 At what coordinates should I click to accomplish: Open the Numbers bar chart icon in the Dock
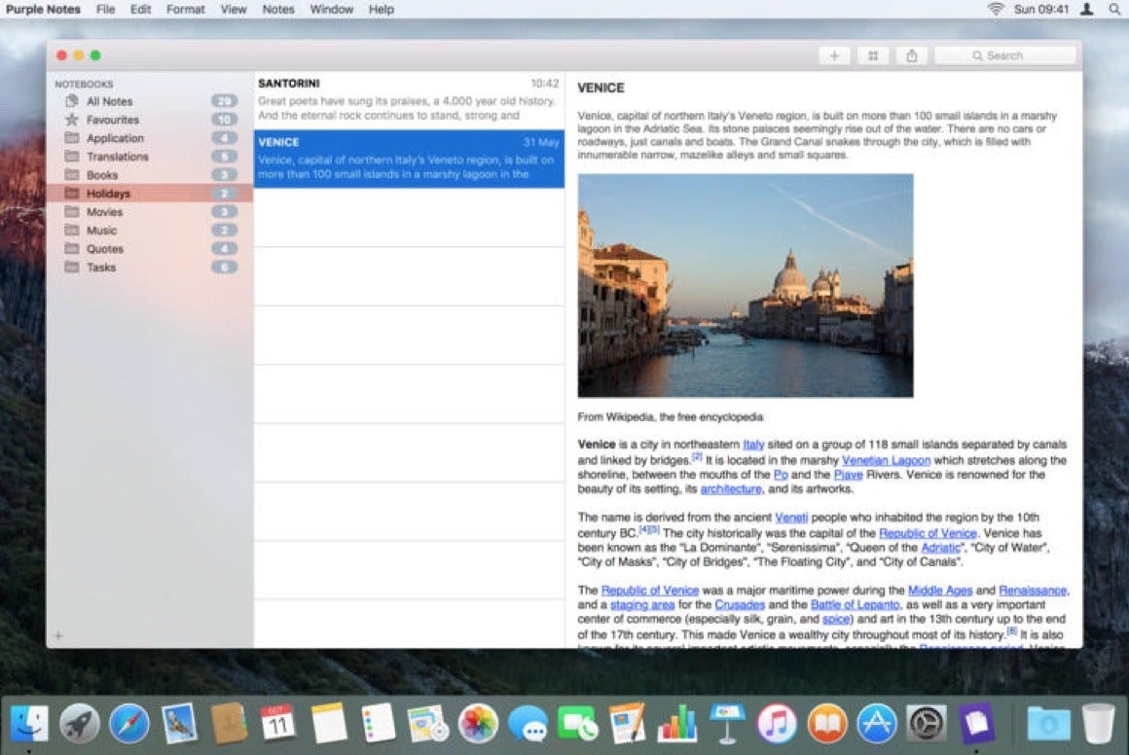[676, 723]
